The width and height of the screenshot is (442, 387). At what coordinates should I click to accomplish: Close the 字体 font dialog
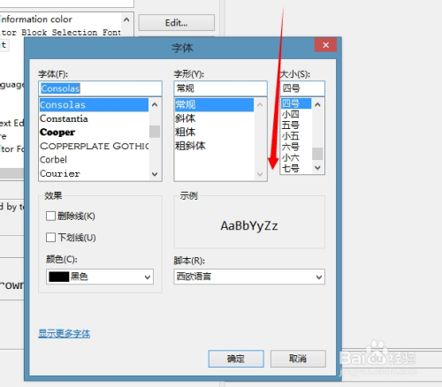[x=325, y=45]
